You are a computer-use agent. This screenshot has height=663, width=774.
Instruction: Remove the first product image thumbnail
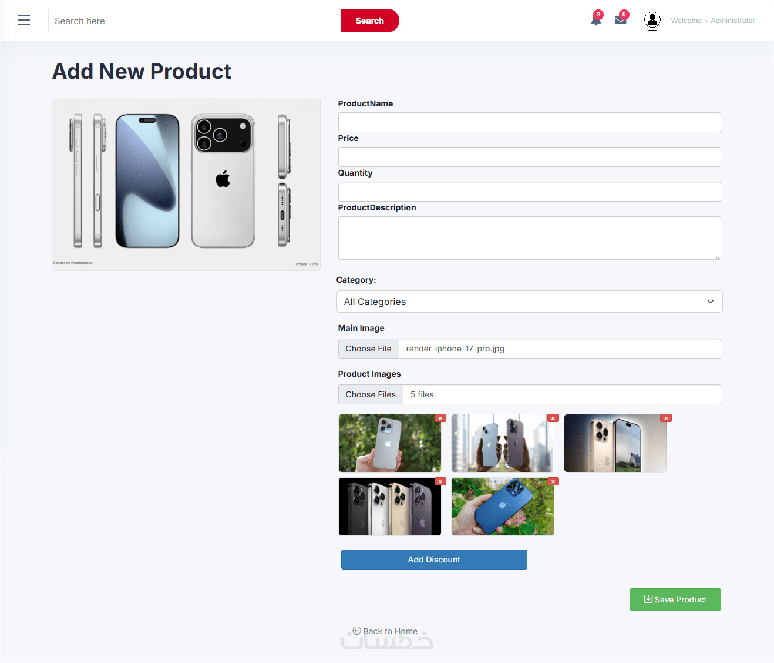(x=440, y=418)
